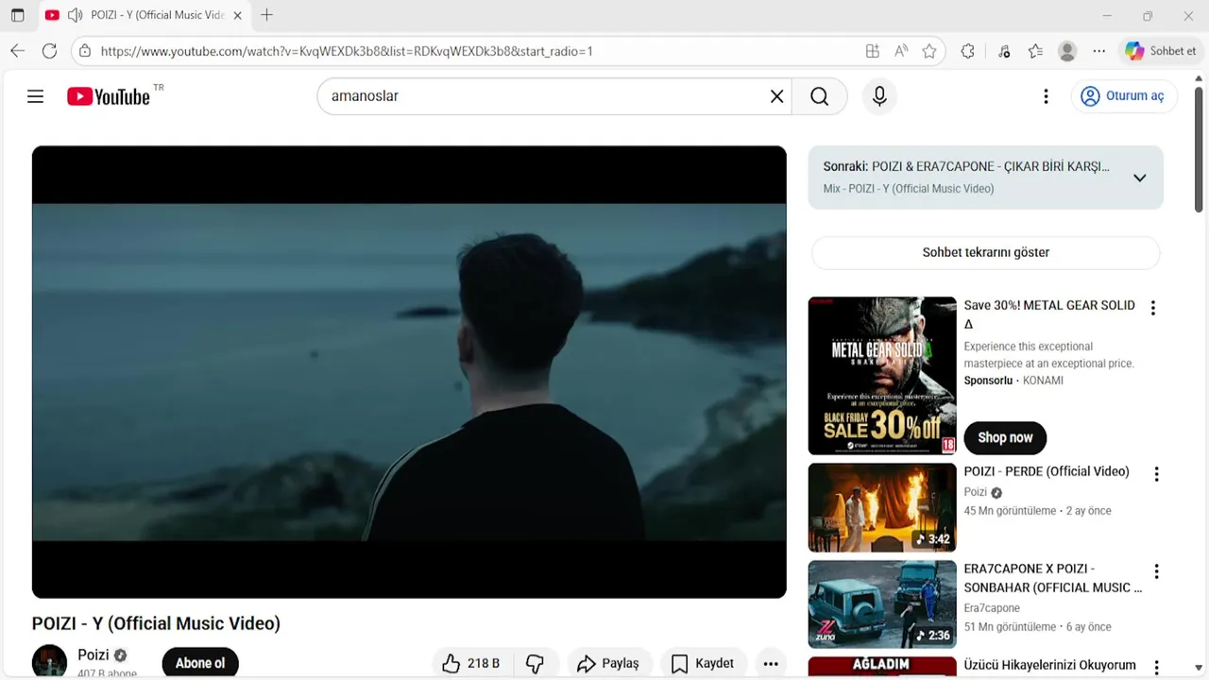View site information lock icon
Screen dimensions: 1209x680
click(x=86, y=51)
